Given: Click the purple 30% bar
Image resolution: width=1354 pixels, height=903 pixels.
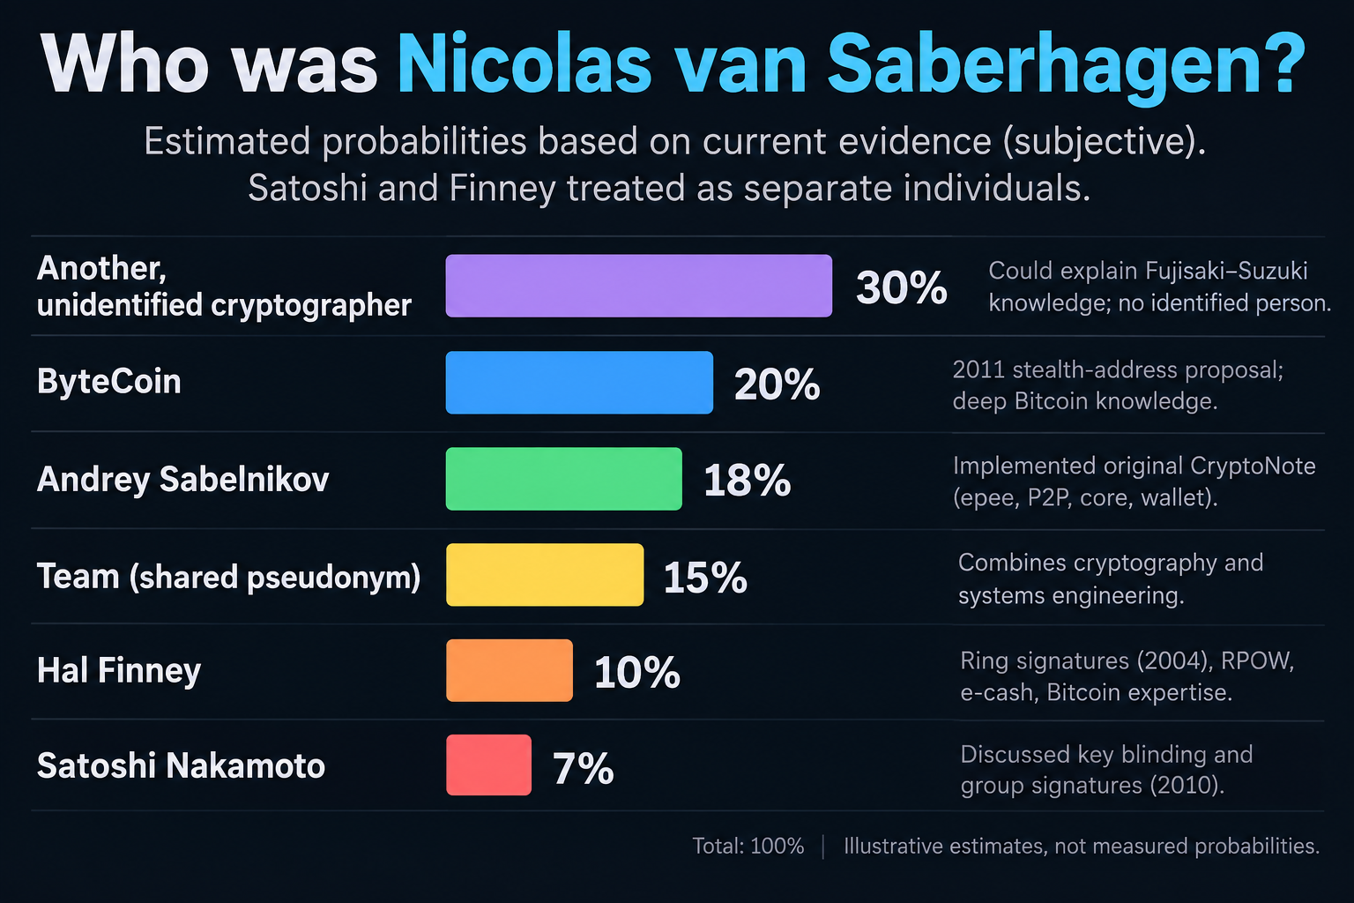Looking at the screenshot, I should pyautogui.click(x=638, y=286).
